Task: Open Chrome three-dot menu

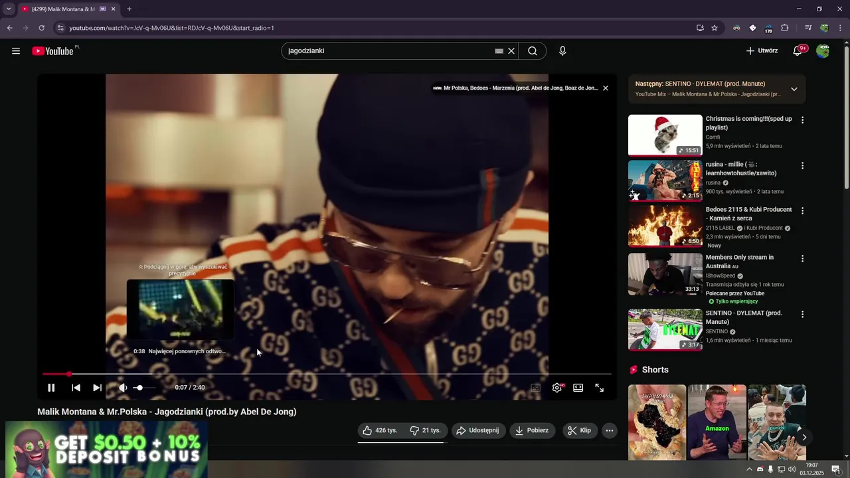Action: click(x=840, y=28)
